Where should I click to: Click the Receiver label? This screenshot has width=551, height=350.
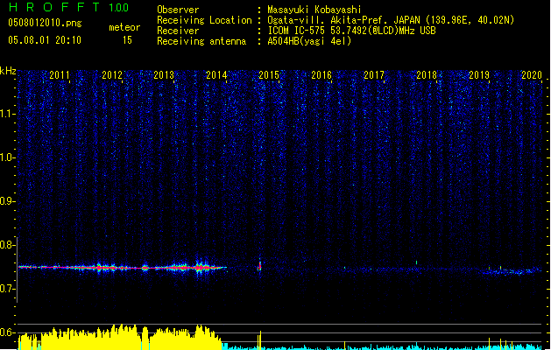click(x=178, y=31)
